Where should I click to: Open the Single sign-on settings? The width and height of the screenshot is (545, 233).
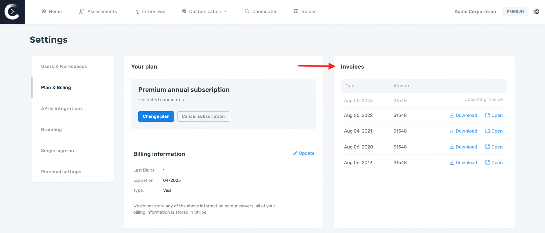click(x=57, y=150)
